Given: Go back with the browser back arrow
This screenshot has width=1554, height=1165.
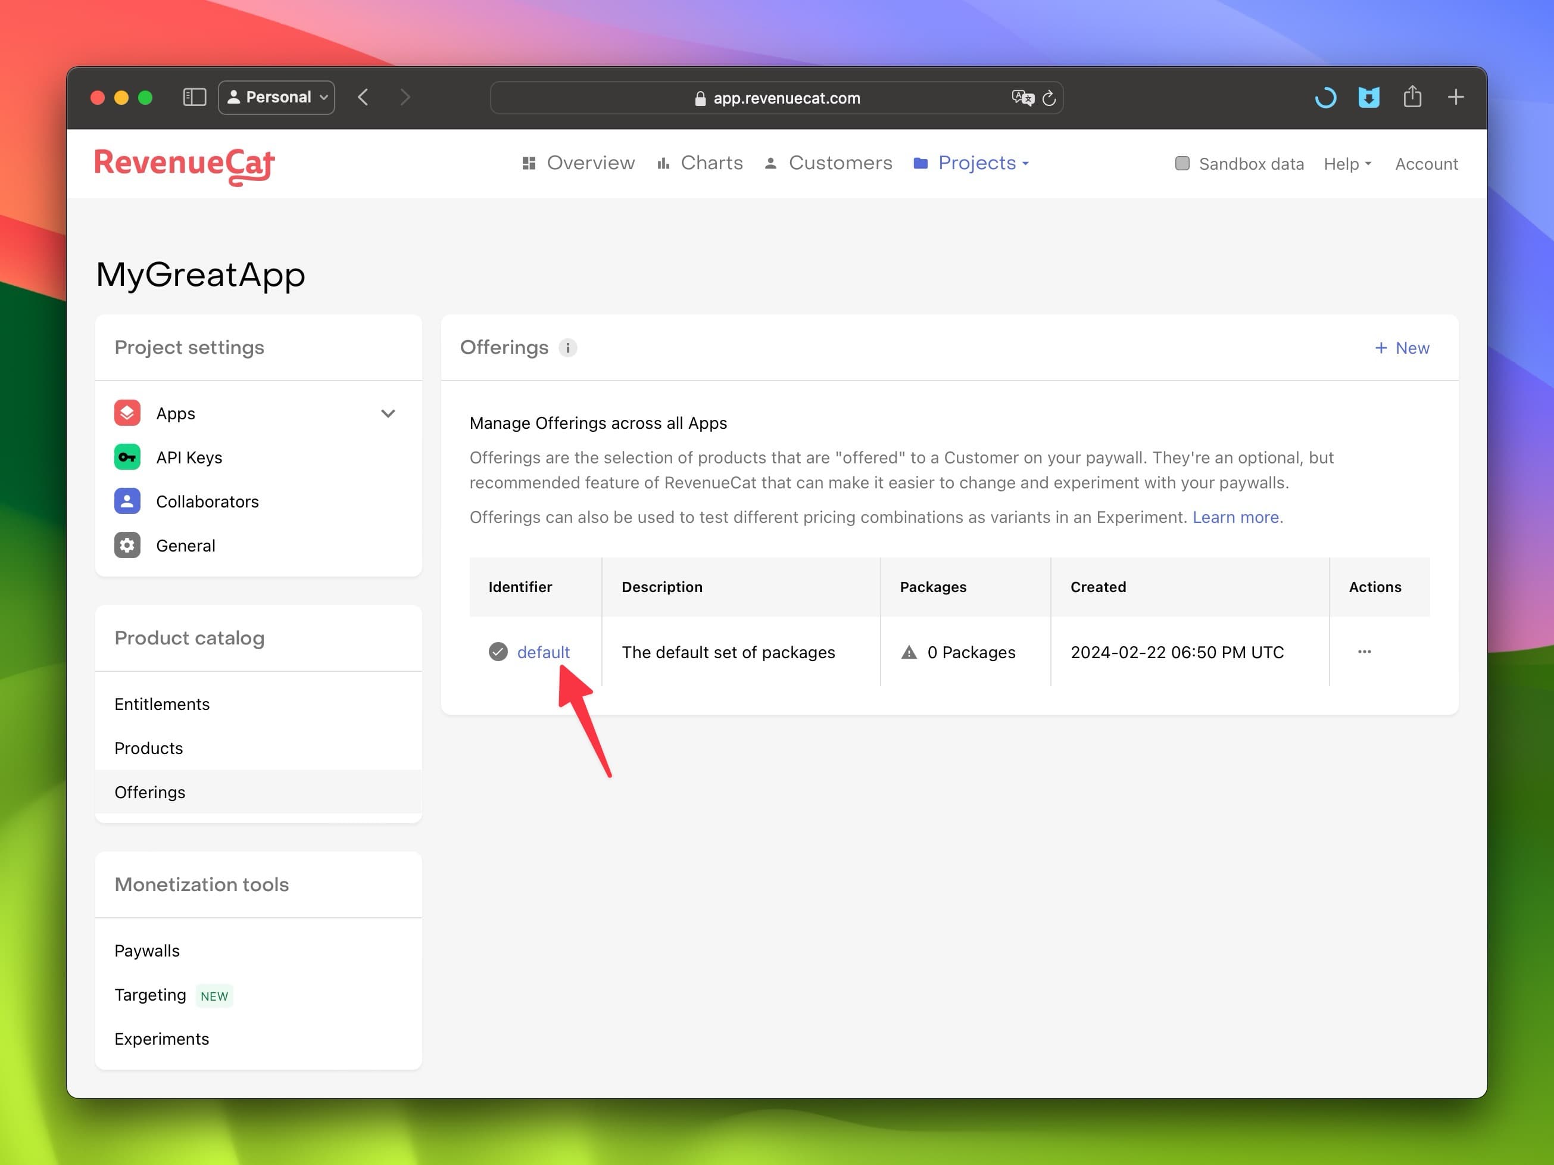Looking at the screenshot, I should [363, 97].
